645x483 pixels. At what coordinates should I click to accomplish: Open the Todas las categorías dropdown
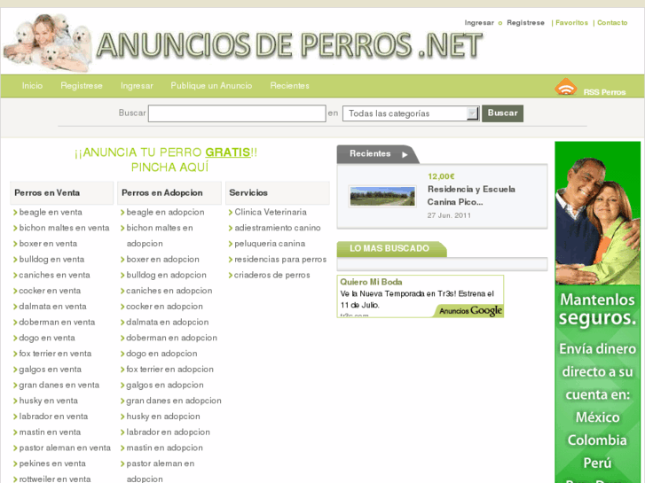[x=411, y=113]
